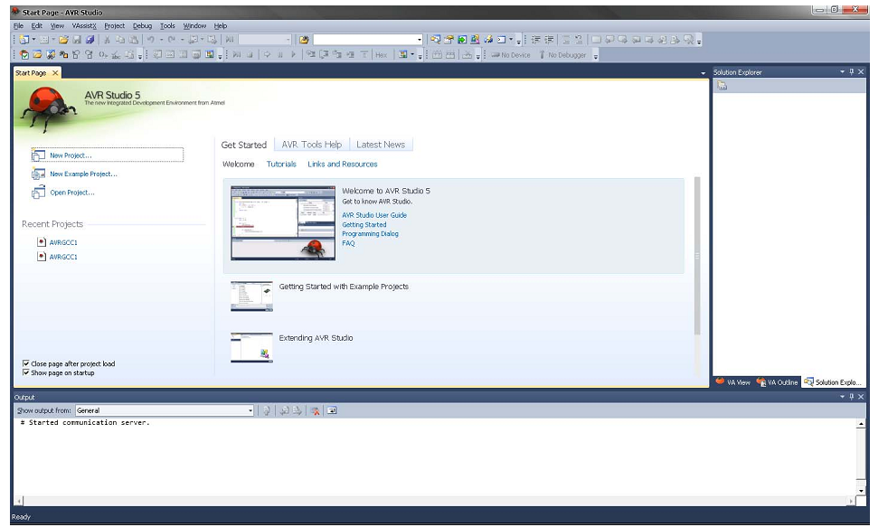Click the Save floppy disk toolbar icon

pos(77,40)
